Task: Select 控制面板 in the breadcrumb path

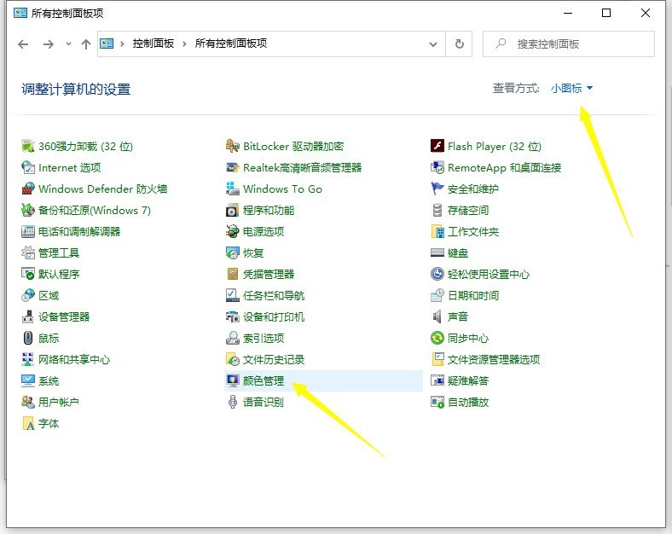Action: pos(153,44)
